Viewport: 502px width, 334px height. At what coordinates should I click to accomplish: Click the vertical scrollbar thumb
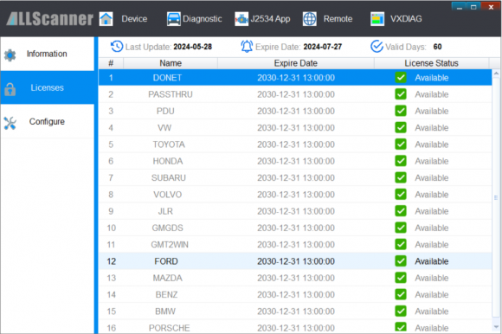[x=496, y=197]
